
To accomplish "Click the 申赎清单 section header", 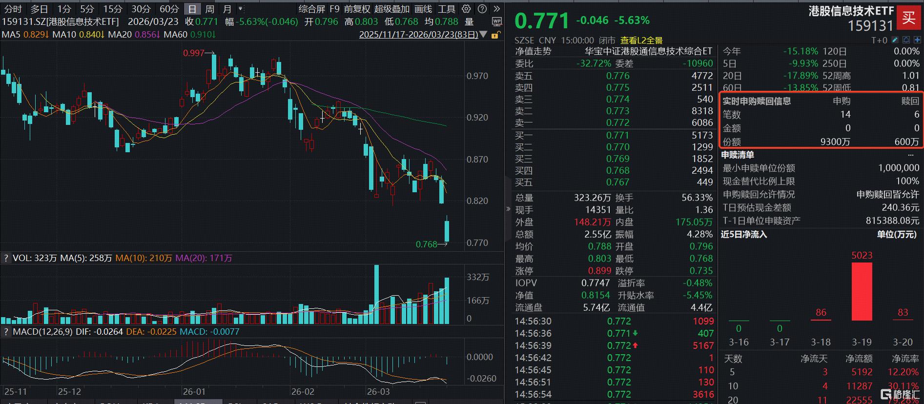I will click(738, 155).
